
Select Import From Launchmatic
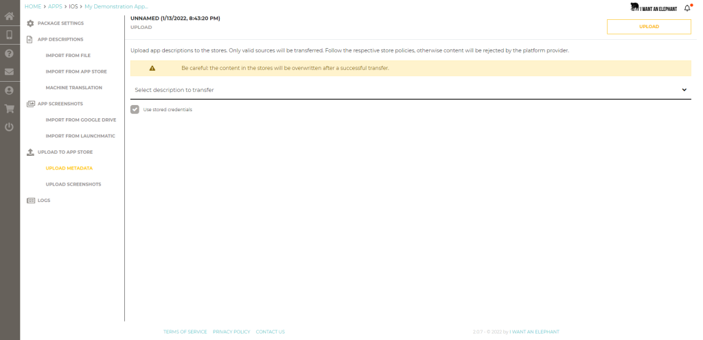pos(80,136)
